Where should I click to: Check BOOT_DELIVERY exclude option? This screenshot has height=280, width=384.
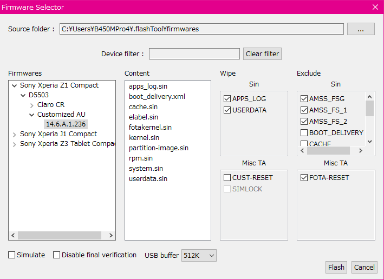coord(304,132)
